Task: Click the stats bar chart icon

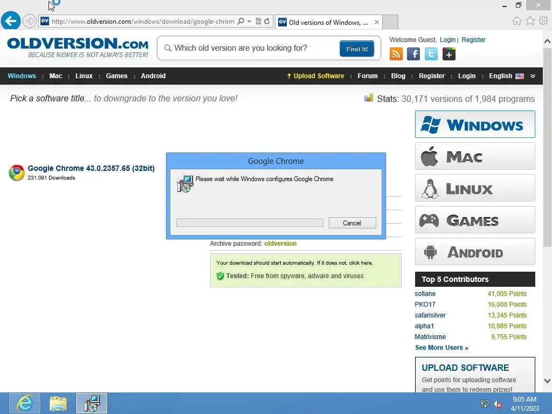Action: coord(369,98)
